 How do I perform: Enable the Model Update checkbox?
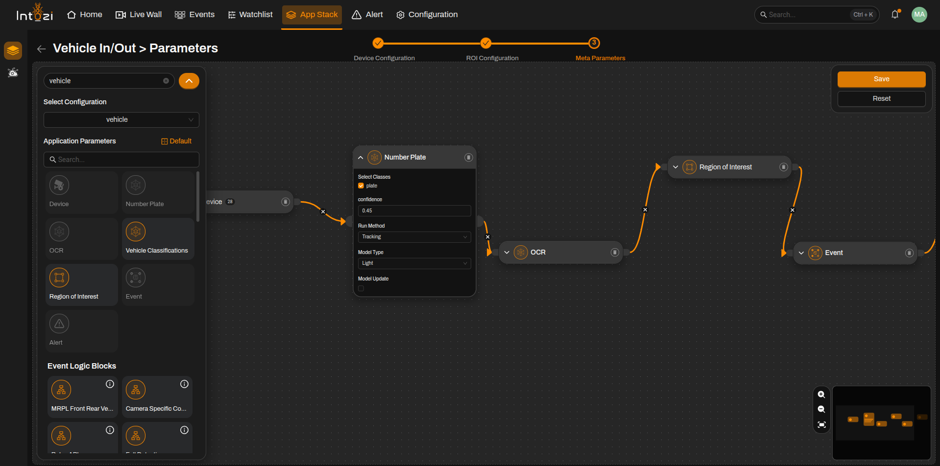(x=361, y=289)
